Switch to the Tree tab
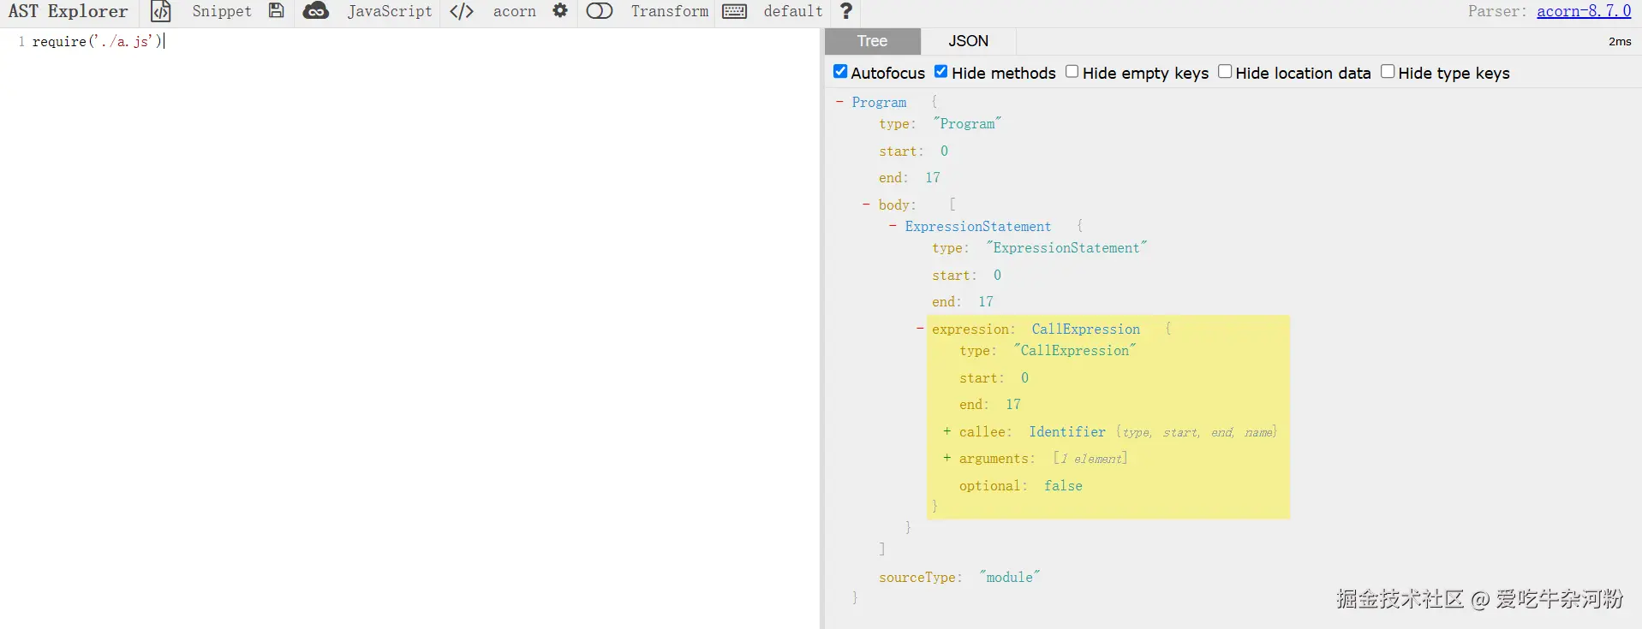Image resolution: width=1642 pixels, height=629 pixels. pos(873,41)
